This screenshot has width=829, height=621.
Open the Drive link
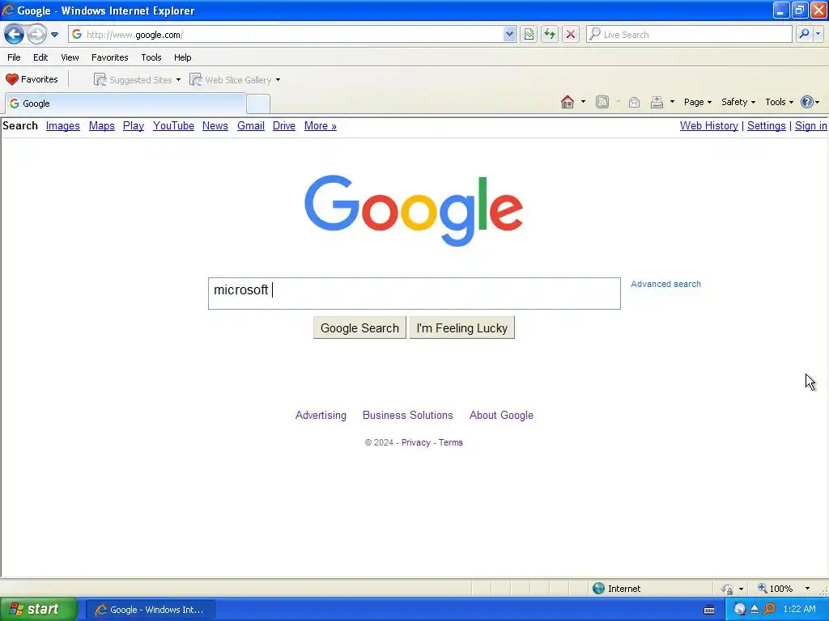(284, 125)
